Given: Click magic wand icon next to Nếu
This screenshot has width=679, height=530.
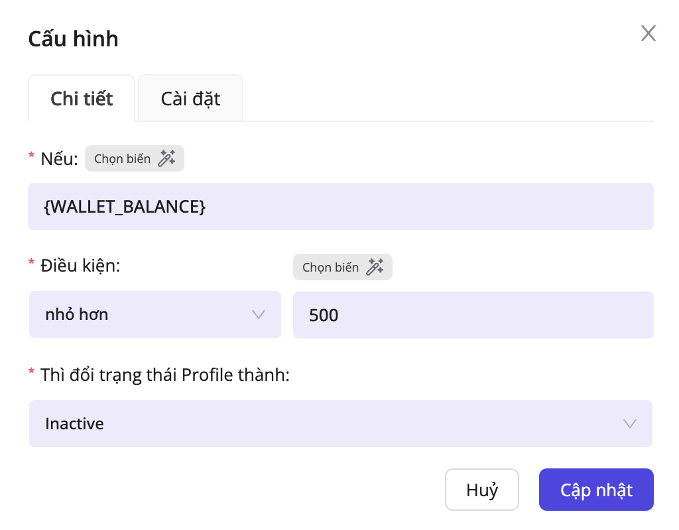Looking at the screenshot, I should click(166, 158).
